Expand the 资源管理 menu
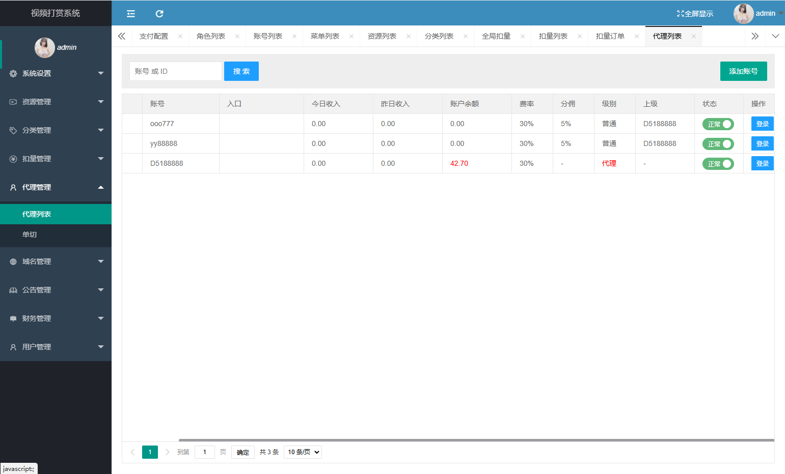The height and width of the screenshot is (474, 785). click(56, 102)
